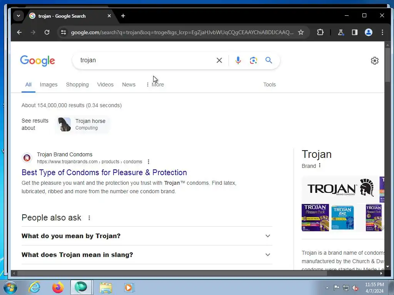This screenshot has height=295, width=394.
Task: Toggle the browser side panel
Action: point(354,32)
